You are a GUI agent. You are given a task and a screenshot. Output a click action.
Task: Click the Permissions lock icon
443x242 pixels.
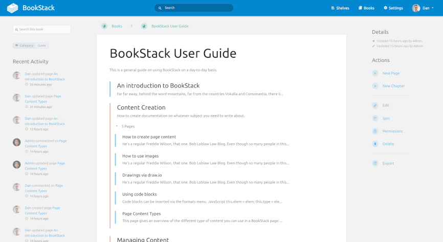375,131
